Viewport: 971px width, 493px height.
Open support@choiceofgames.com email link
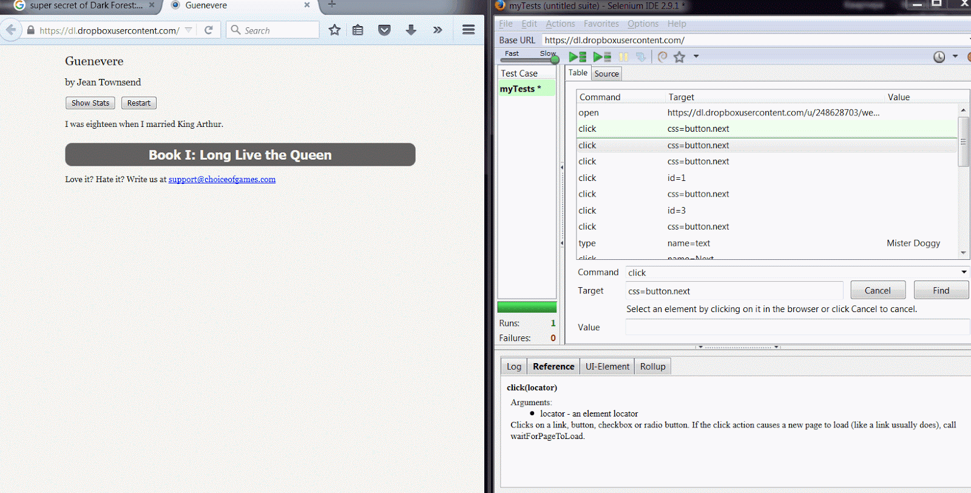222,179
